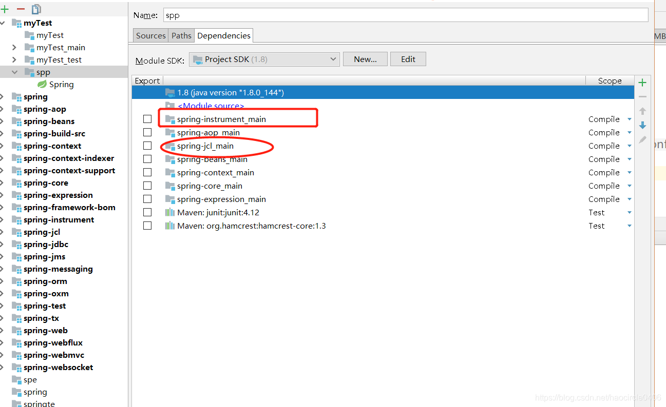The height and width of the screenshot is (407, 666).
Task: Toggle export for junit:junit:4.12
Action: pos(147,212)
